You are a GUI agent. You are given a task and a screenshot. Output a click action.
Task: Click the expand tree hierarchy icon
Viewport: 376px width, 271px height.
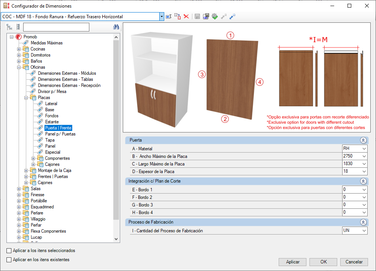pos(10,27)
